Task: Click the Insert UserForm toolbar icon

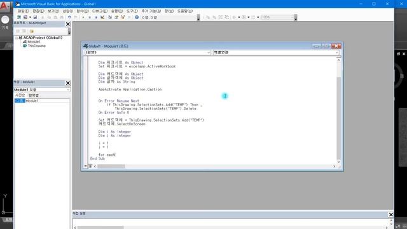Action: point(25,17)
